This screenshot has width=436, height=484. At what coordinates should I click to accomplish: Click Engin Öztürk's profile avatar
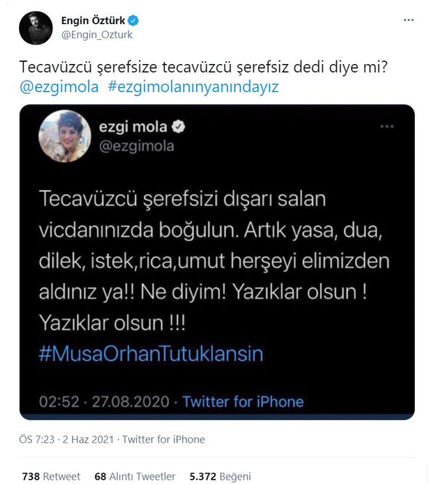click(36, 28)
